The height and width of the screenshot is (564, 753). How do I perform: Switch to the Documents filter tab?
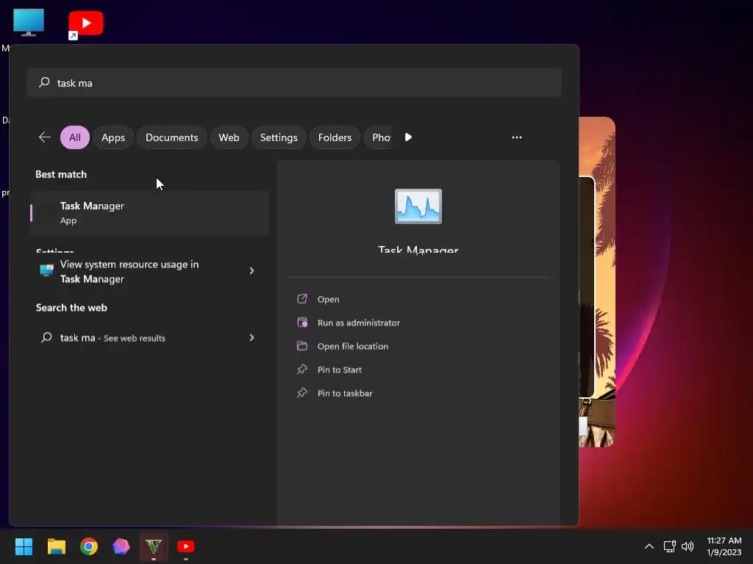pyautogui.click(x=171, y=137)
